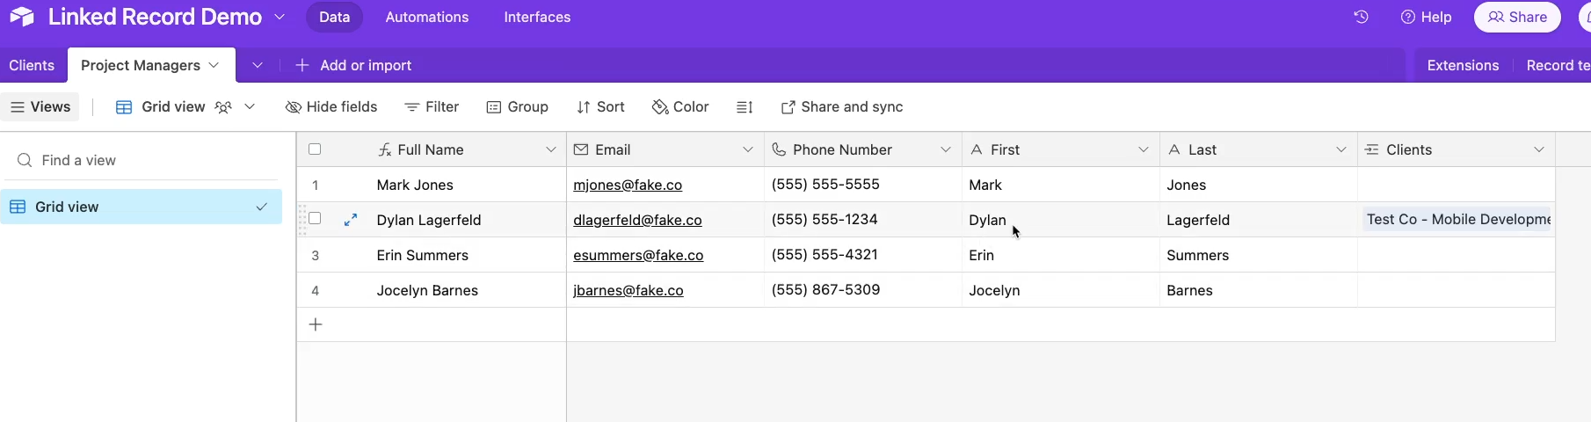Screen dimensions: 1591x422
Task: Click Add or import
Action: pyautogui.click(x=353, y=65)
